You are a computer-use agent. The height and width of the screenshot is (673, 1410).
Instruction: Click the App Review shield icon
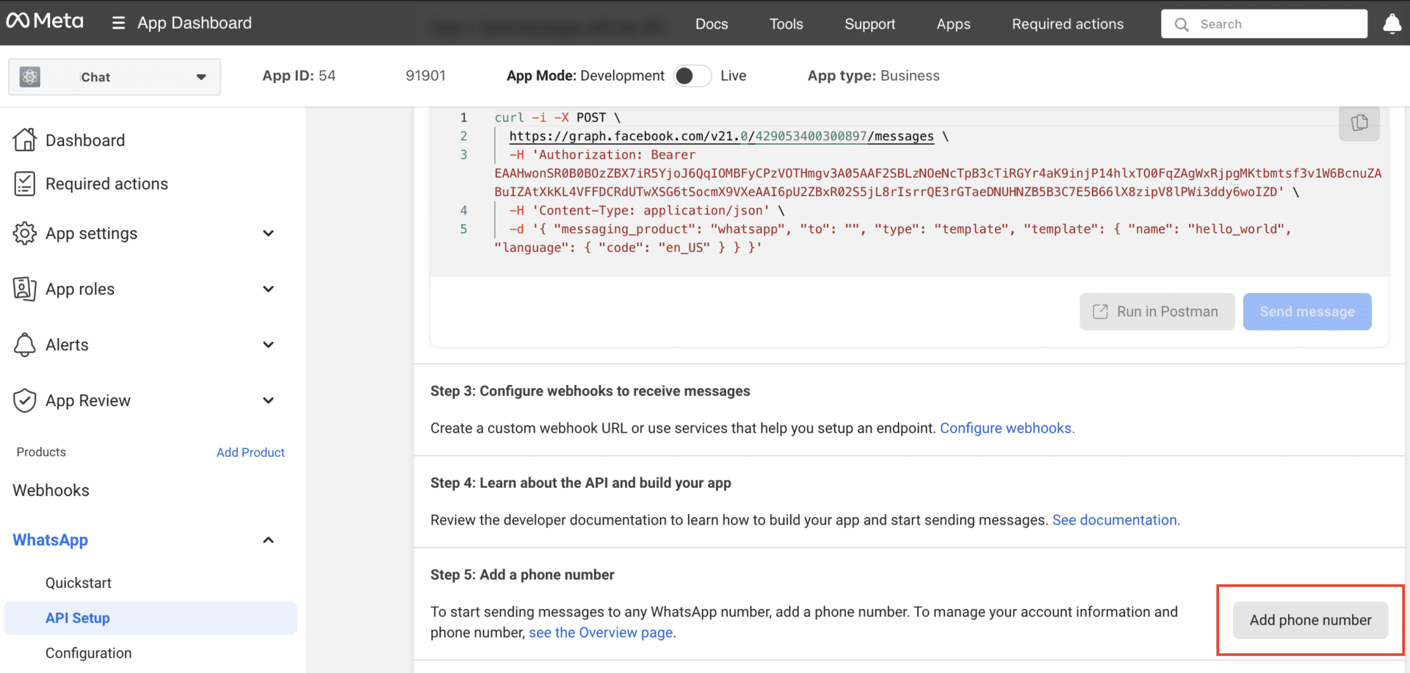24,400
